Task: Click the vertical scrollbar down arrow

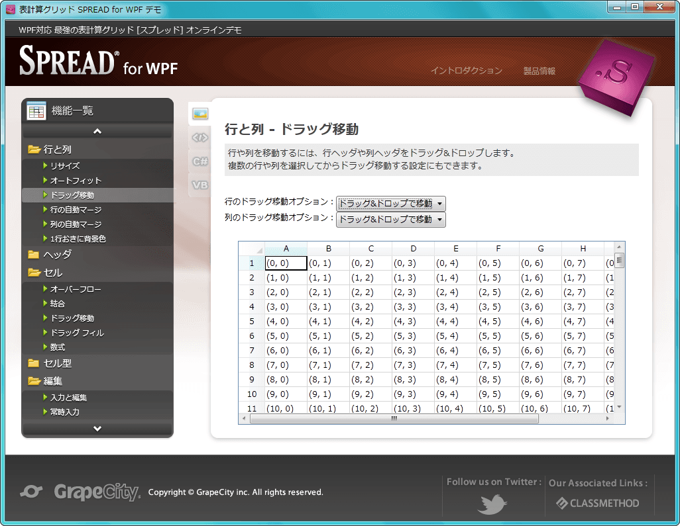Action: coord(619,407)
